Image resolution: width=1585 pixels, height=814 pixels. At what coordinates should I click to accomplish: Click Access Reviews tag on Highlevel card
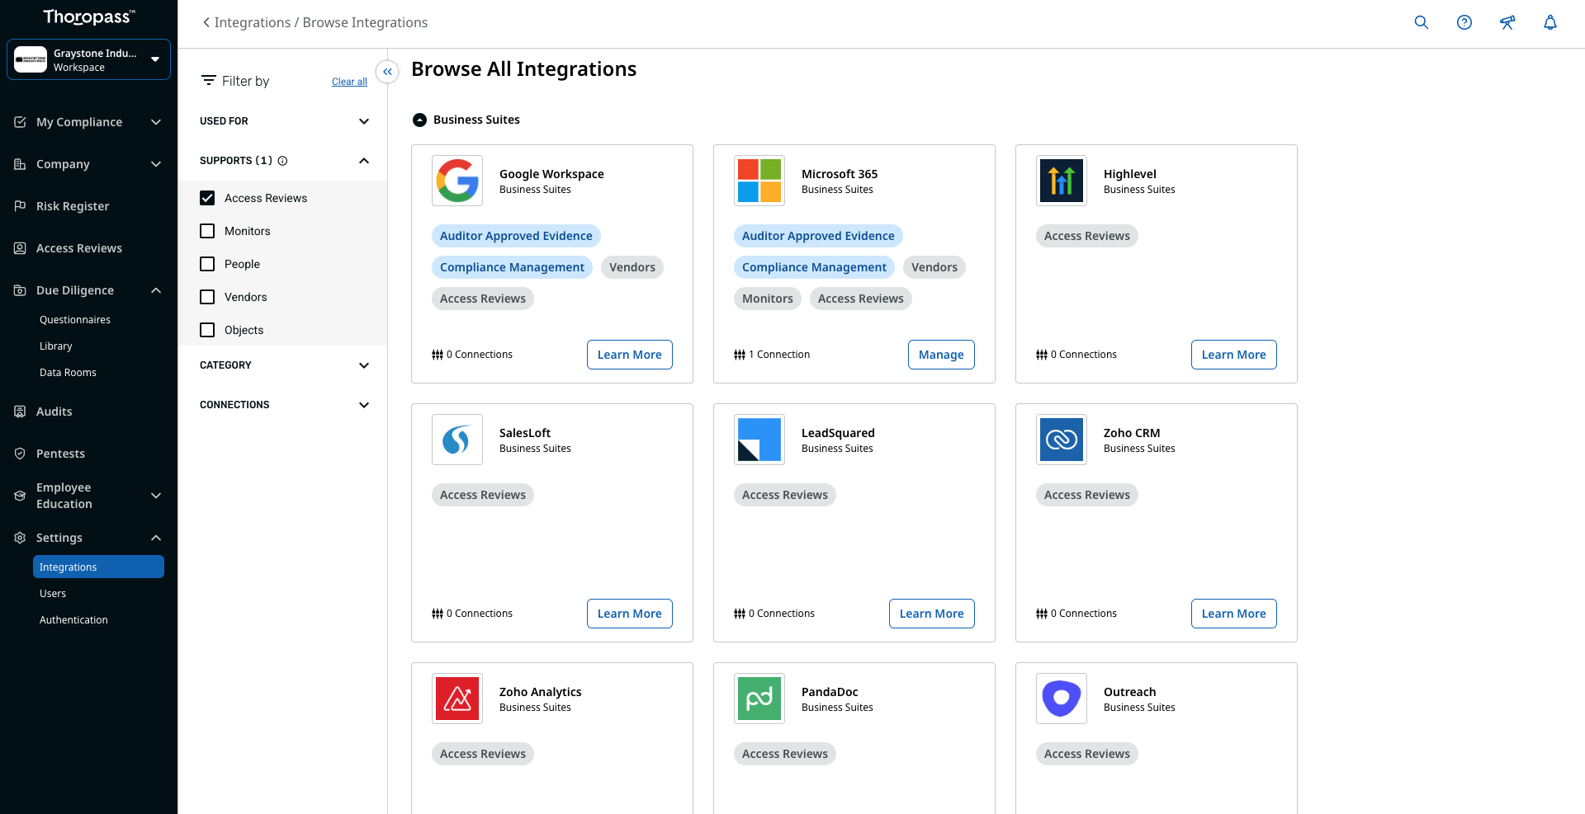[x=1087, y=236]
